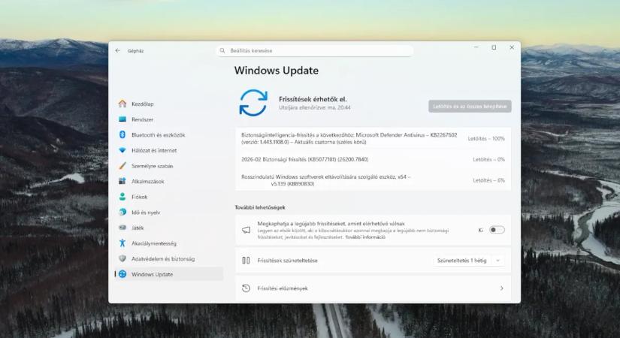
Task: Click the Játék controller icon
Action: [x=122, y=228]
